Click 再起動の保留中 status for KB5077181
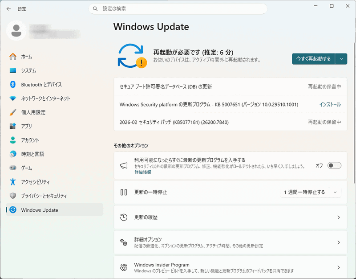 [324, 122]
